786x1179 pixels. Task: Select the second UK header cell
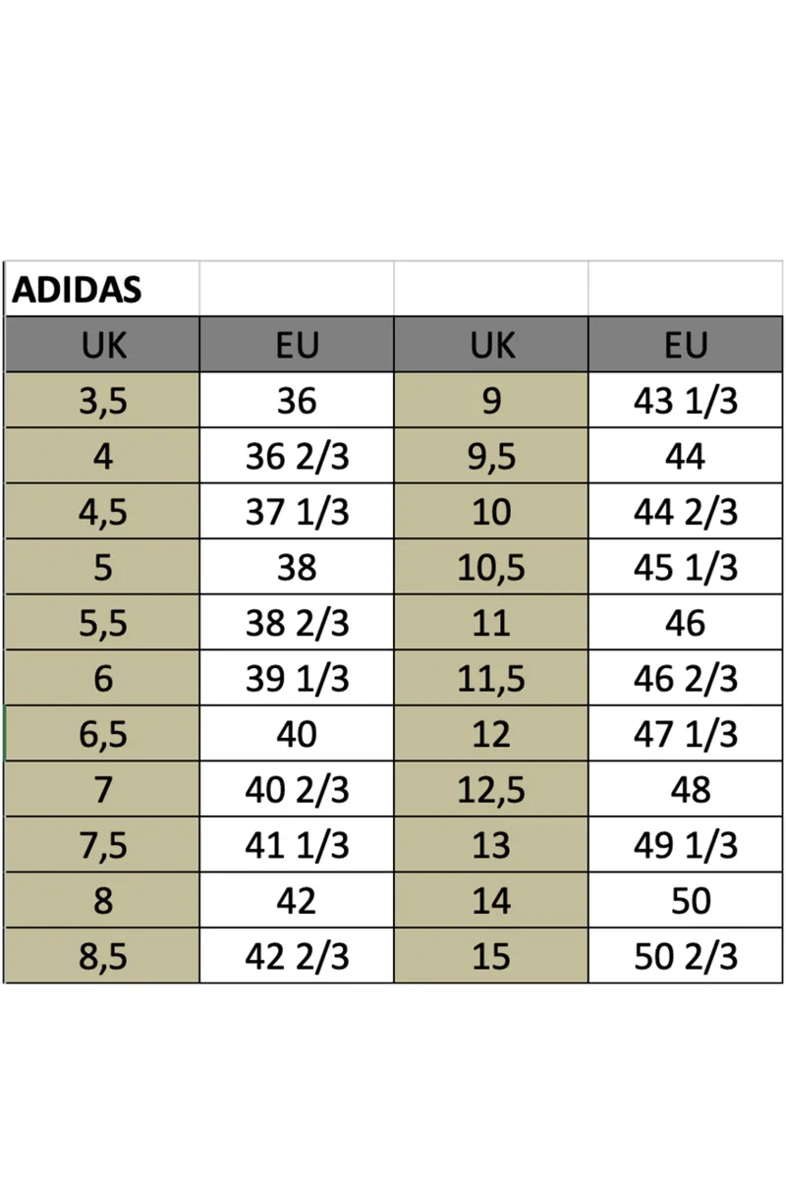491,345
